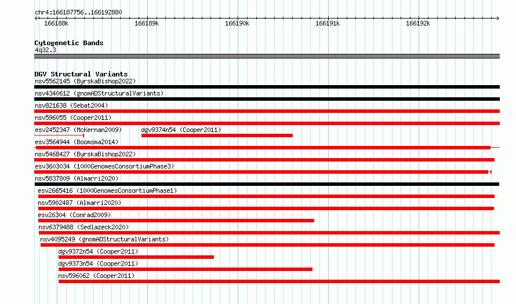516x304 pixels.
Task: Select the red bar under nsv596055
Action: tap(267, 123)
